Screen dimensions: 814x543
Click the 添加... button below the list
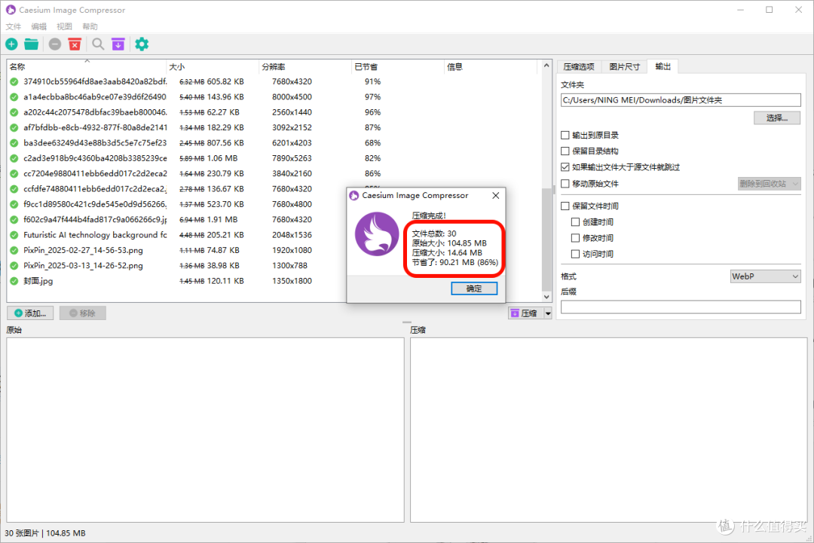coord(31,313)
